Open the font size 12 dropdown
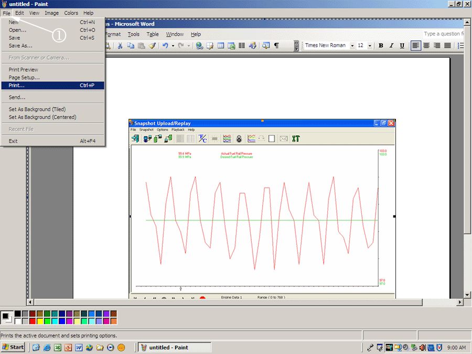Image resolution: width=472 pixels, height=354 pixels. 370,46
